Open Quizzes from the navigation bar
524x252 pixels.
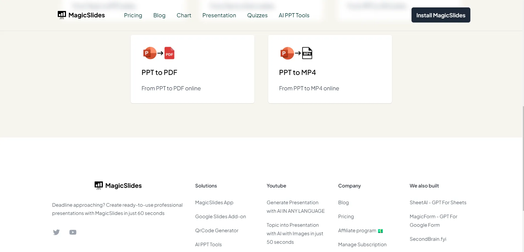[x=257, y=15]
